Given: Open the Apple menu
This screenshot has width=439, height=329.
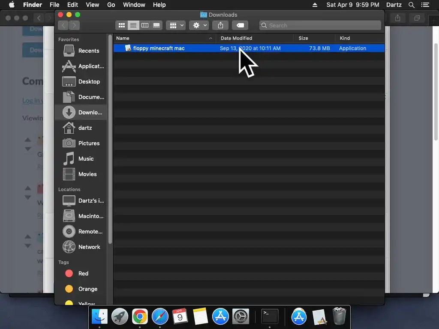Looking at the screenshot, I should [12, 5].
